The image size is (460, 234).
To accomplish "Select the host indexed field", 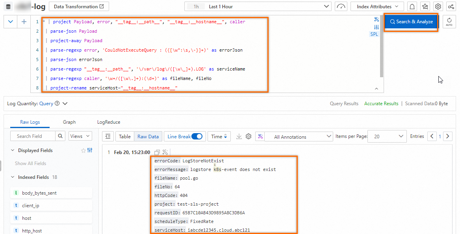I will 51,218.
